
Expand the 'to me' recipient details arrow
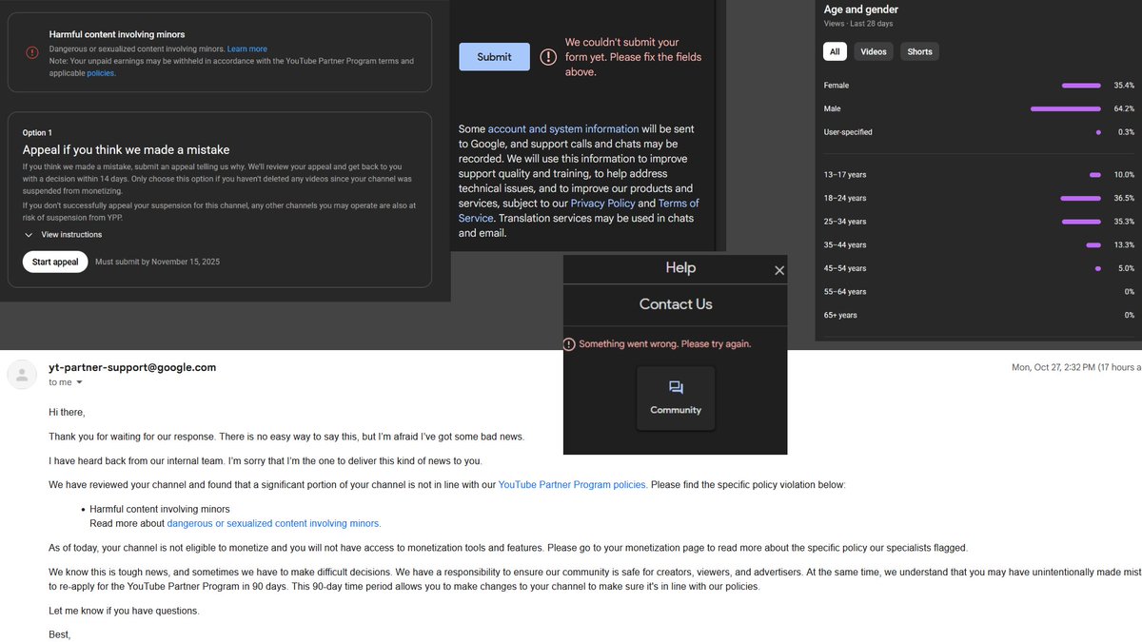(x=80, y=382)
